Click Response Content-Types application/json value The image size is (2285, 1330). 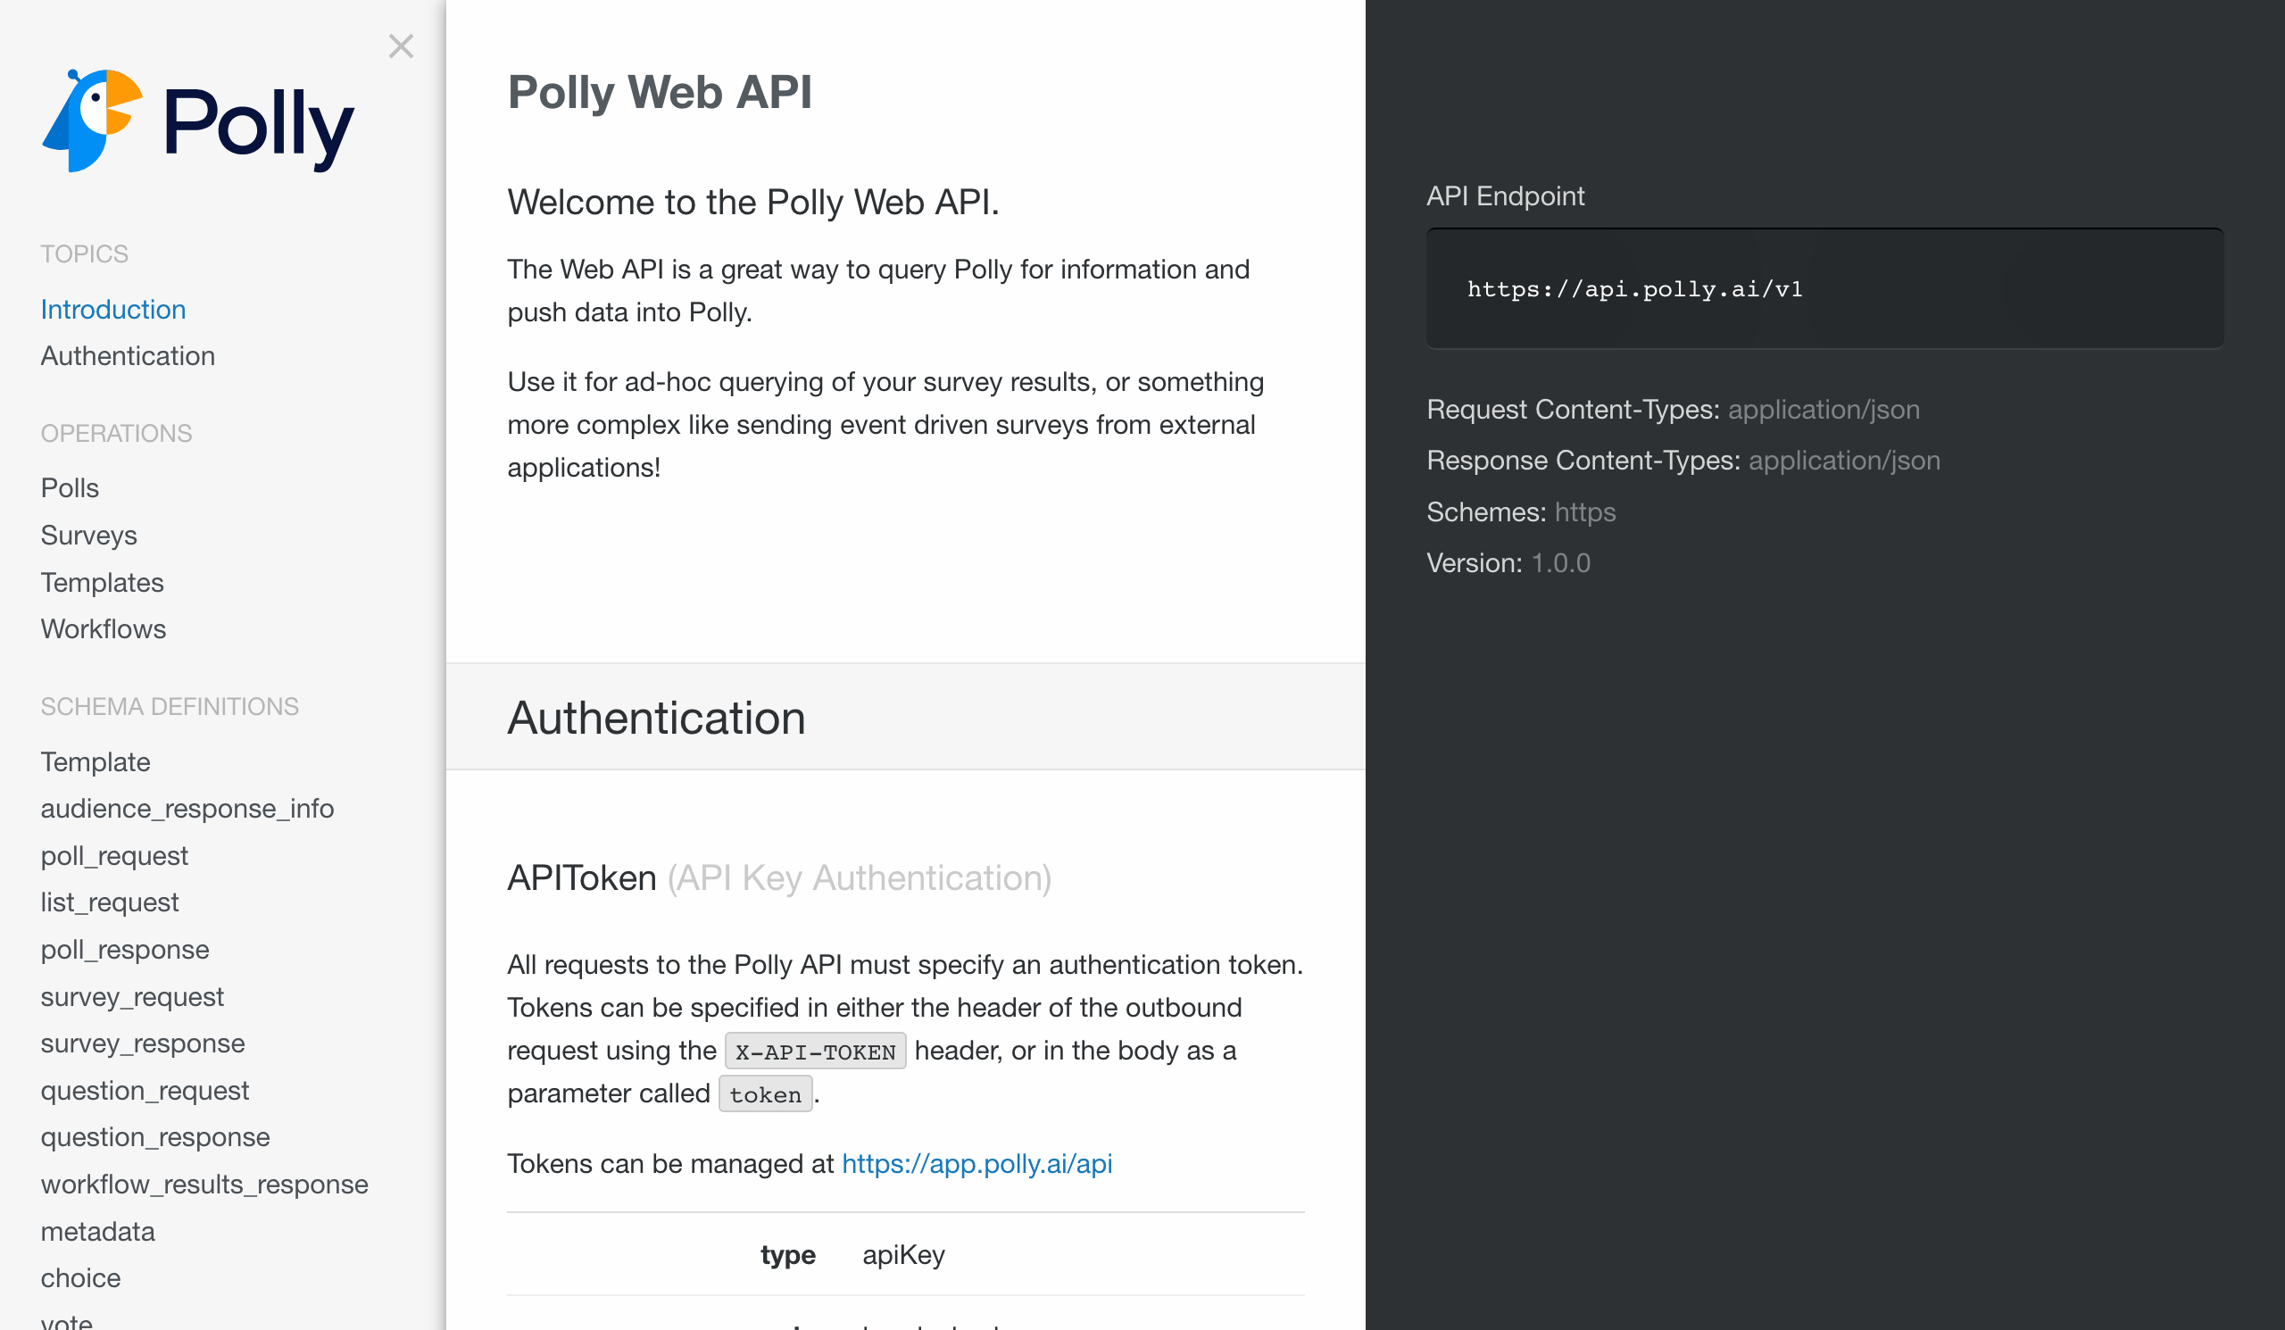pyautogui.click(x=1844, y=461)
